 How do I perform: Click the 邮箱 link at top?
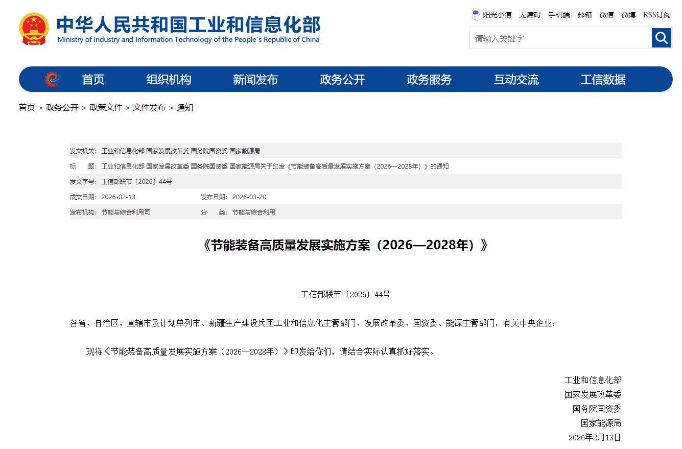[x=584, y=15]
